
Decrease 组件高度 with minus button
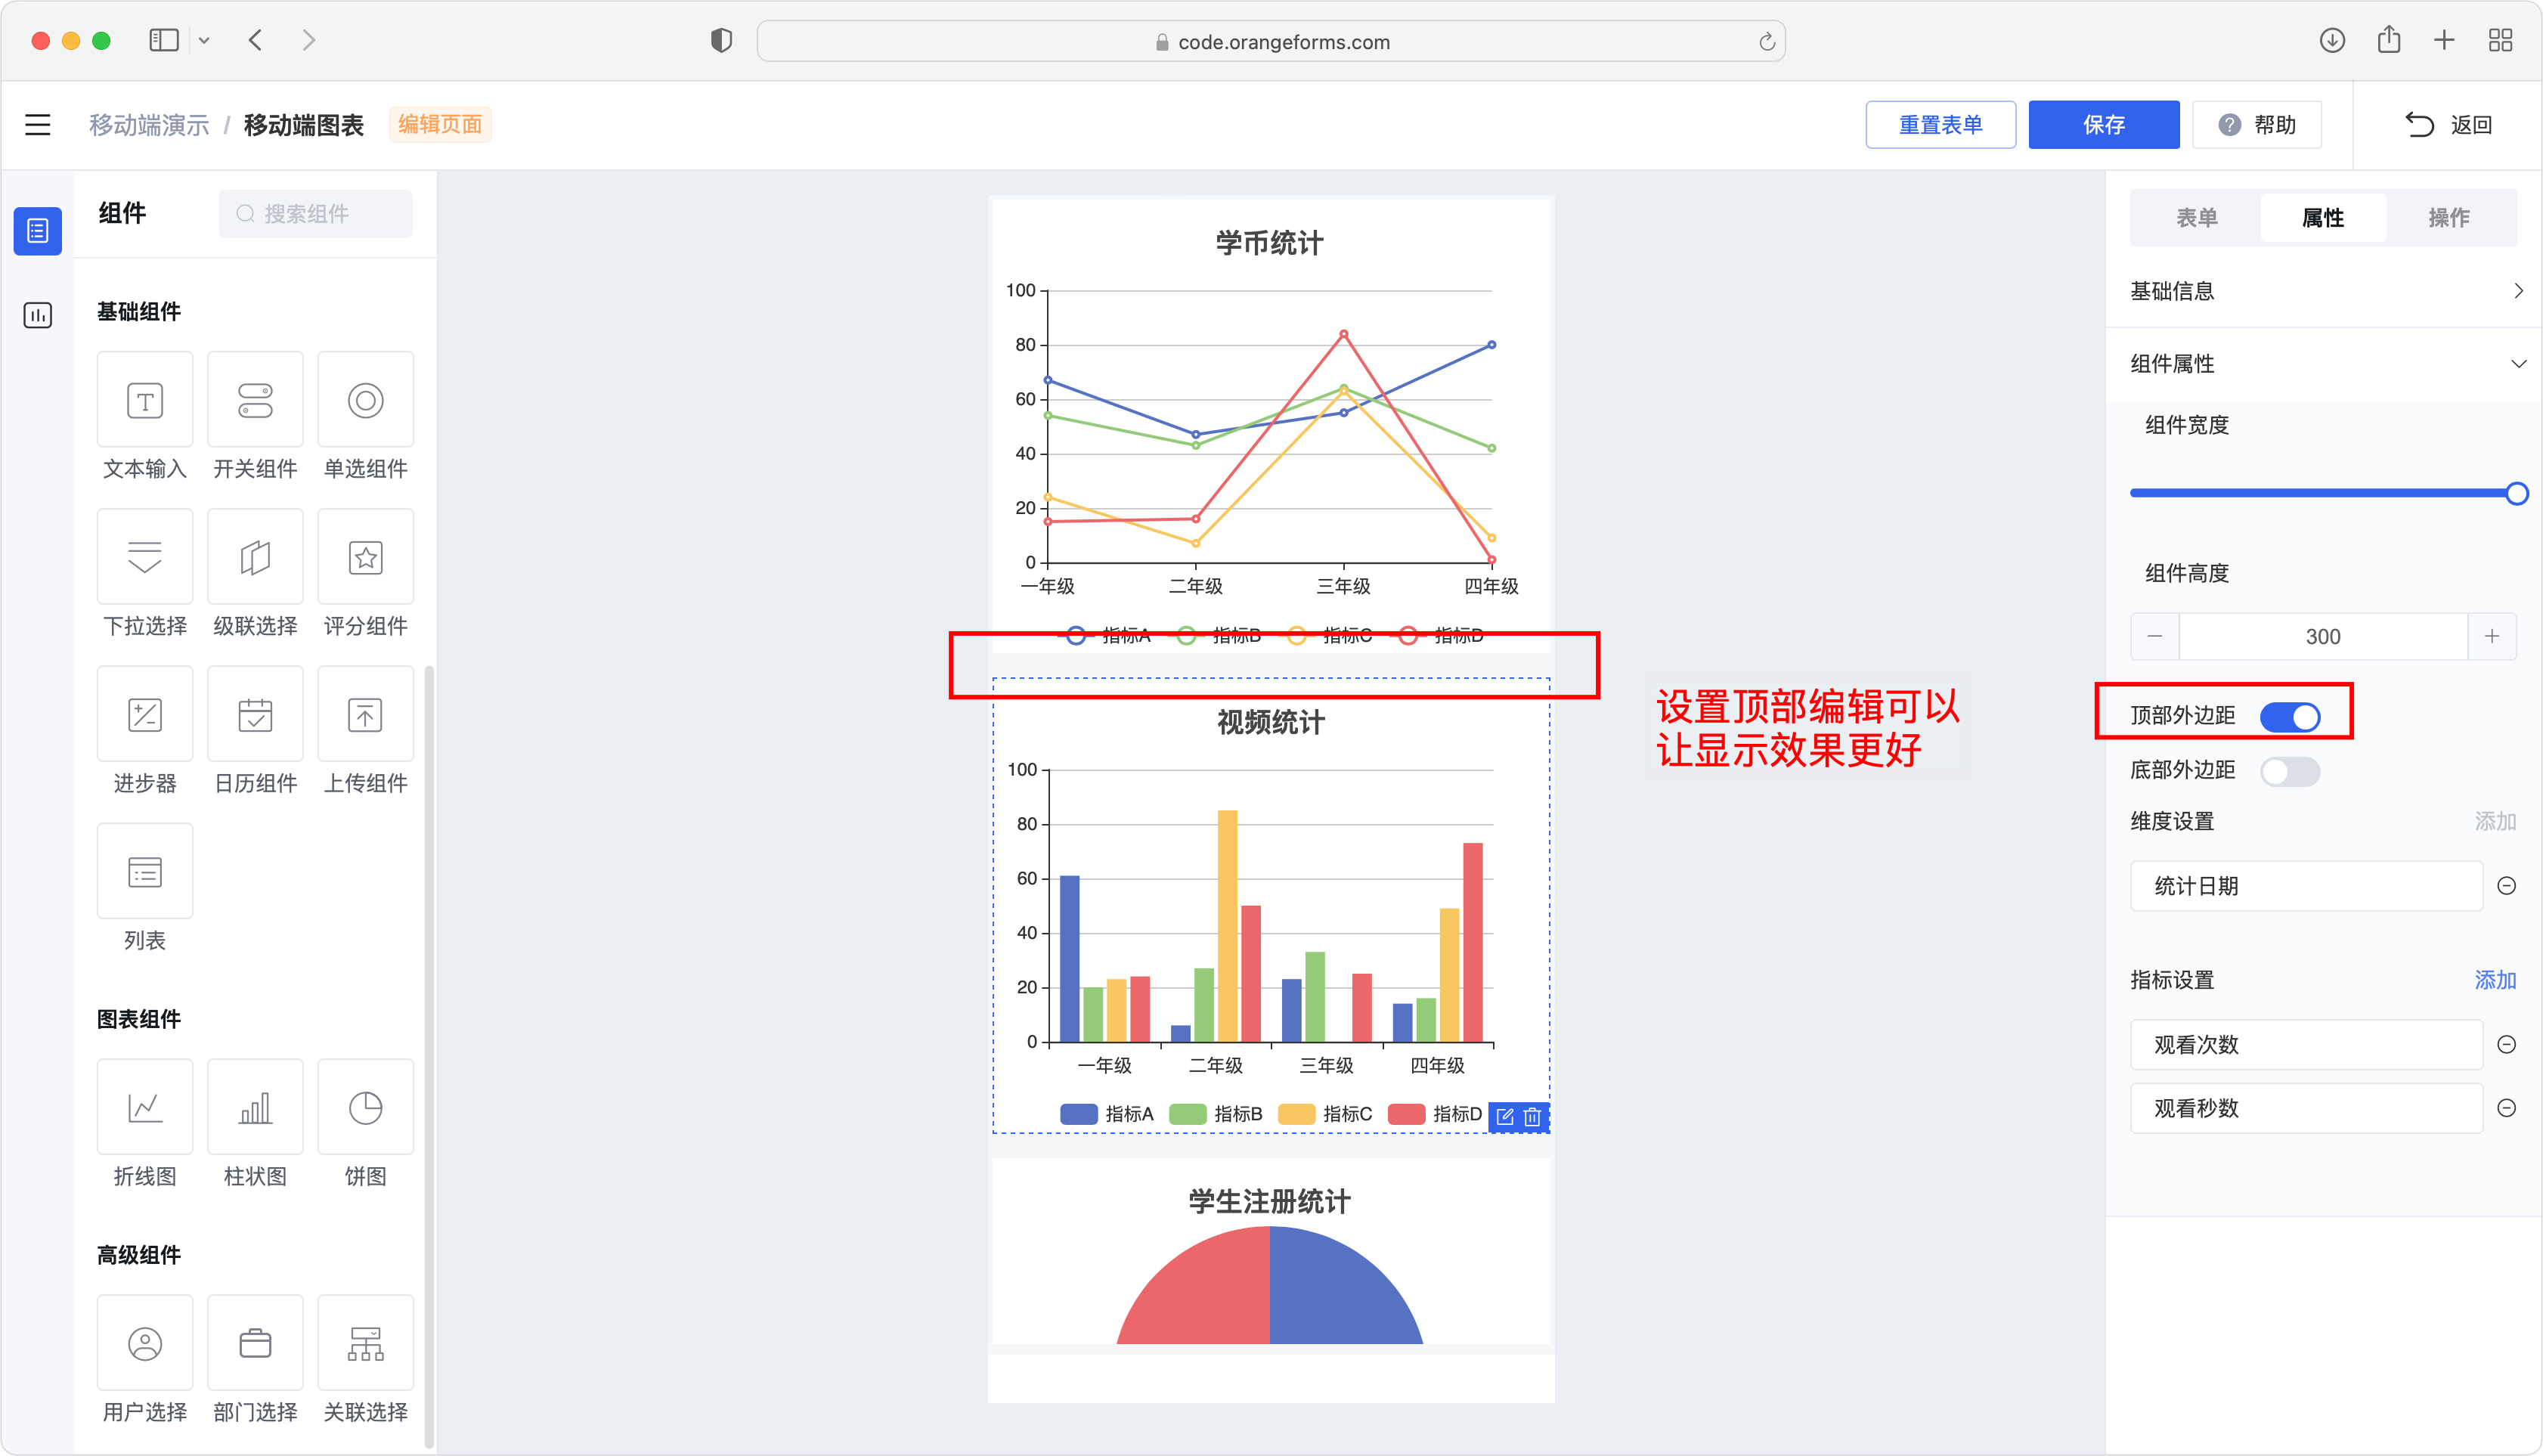point(2155,636)
